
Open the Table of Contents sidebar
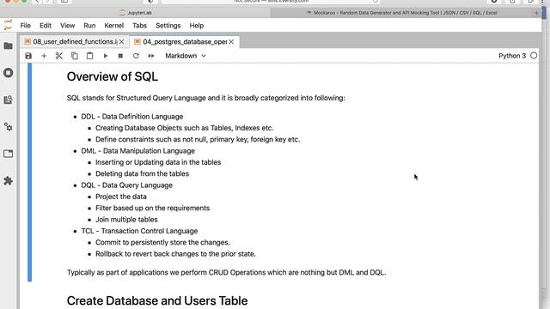tap(8, 100)
